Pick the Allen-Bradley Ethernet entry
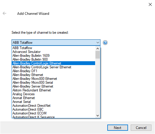Image resolution: width=155 pixels, height=134 pixels. (53, 75)
